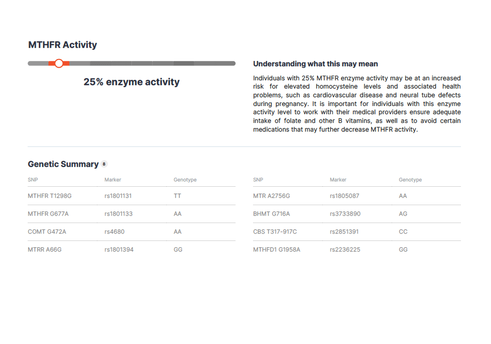This screenshot has height=344, width=491.
Task: Click the Understanding what this may mean heading
Action: coord(316,64)
